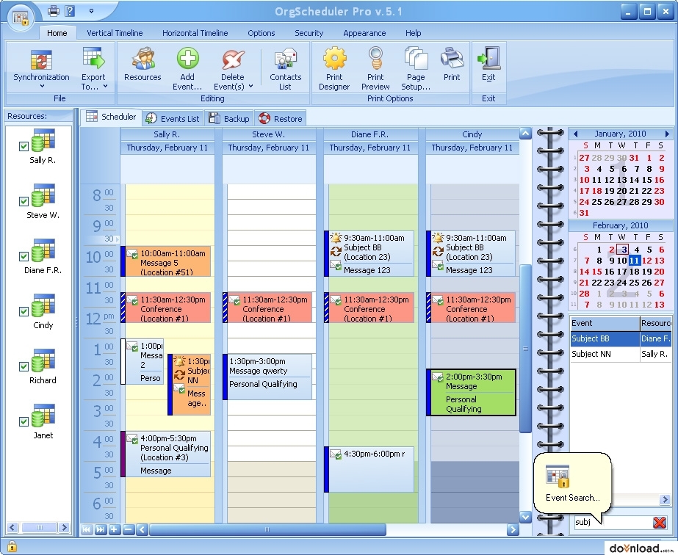Go to next month in calendar
Screen dimensions: 678x555
(x=667, y=134)
